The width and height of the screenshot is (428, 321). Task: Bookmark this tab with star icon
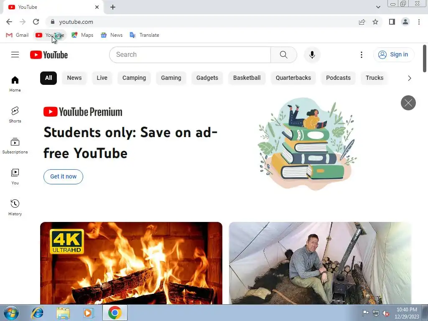[375, 22]
